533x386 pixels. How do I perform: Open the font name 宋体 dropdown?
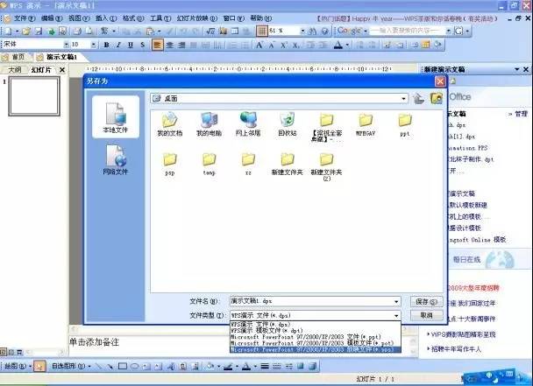66,45
